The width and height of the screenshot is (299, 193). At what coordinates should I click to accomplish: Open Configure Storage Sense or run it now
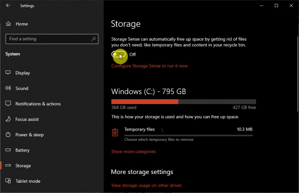149,66
